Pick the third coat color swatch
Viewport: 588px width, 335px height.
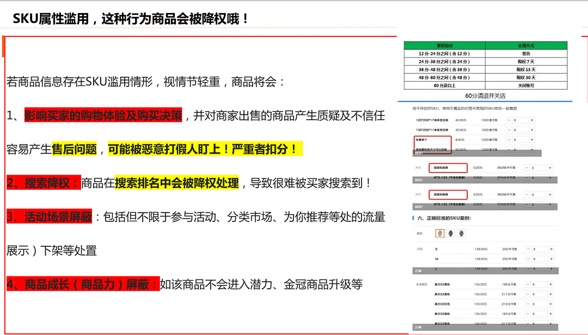coord(461,233)
